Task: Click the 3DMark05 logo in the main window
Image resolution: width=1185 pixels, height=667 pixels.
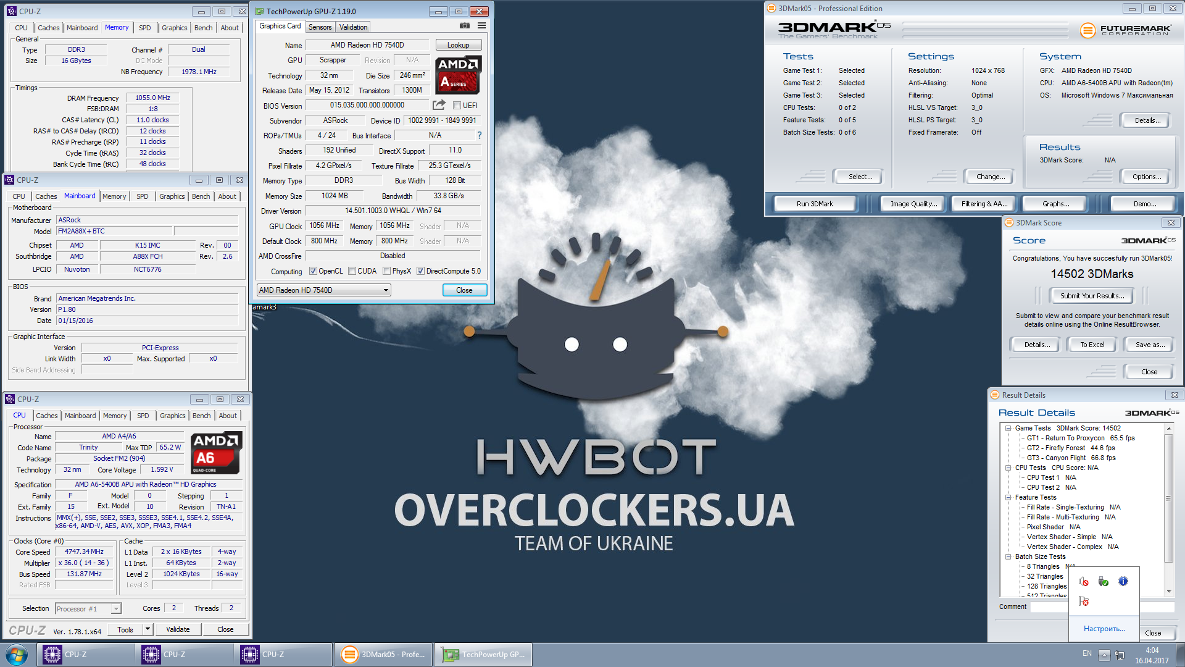Action: click(x=834, y=28)
